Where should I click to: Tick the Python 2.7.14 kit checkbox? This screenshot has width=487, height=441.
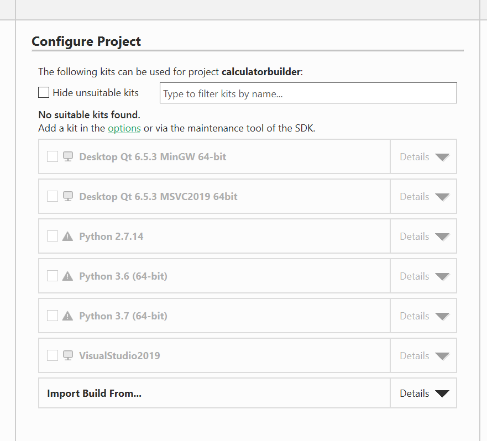pos(53,236)
